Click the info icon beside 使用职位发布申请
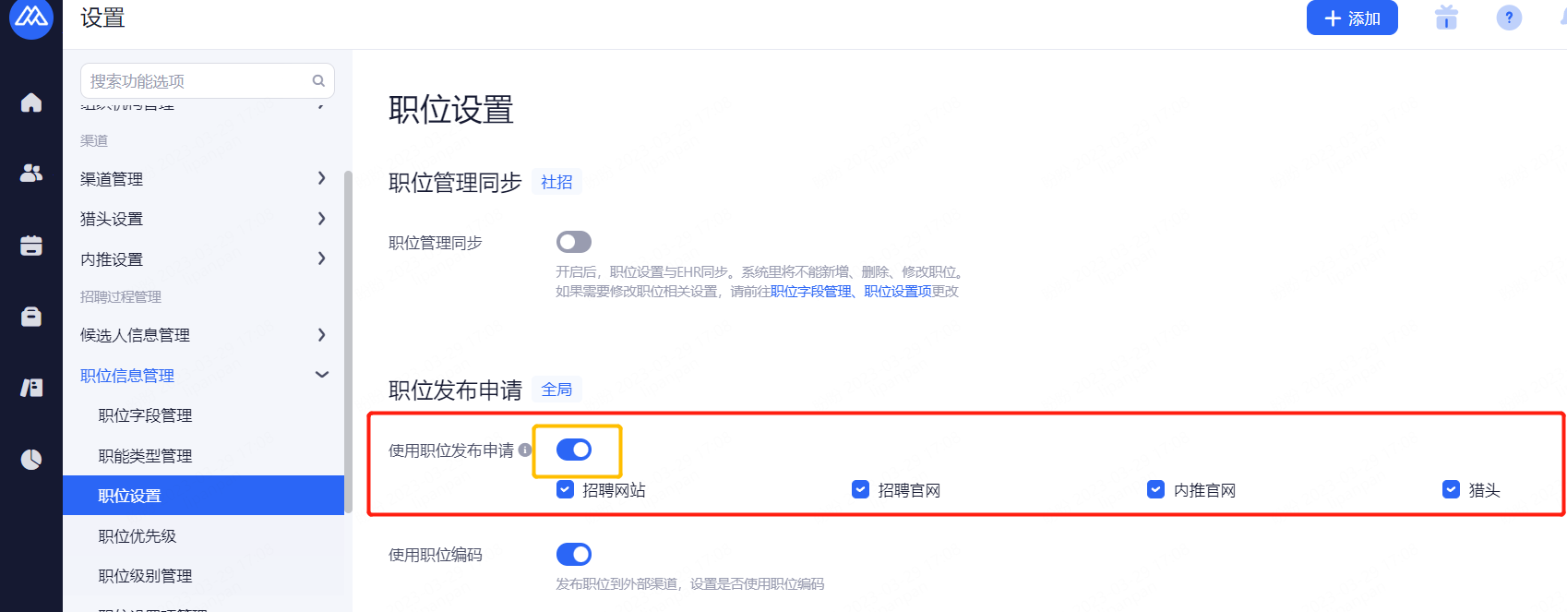The width and height of the screenshot is (1567, 612). [525, 450]
